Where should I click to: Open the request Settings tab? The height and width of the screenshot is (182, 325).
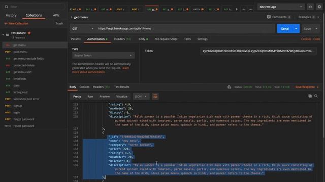point(202,39)
